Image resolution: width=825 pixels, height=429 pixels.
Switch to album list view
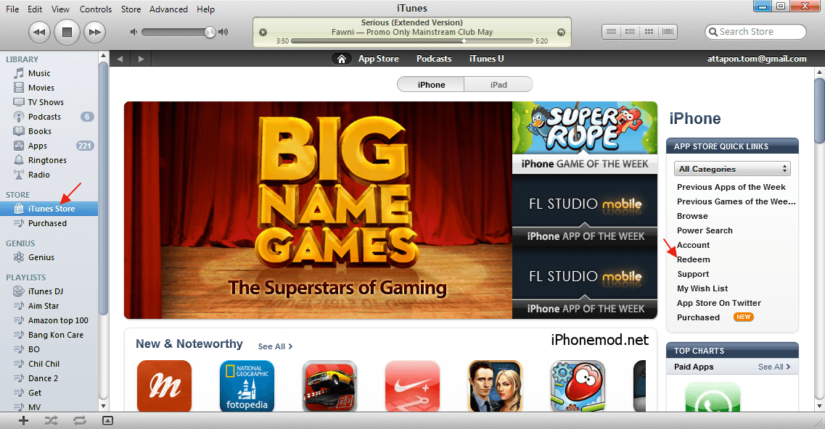(630, 32)
